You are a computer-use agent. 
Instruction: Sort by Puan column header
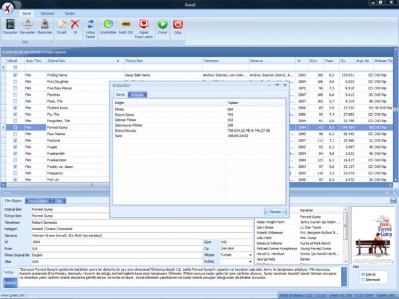tap(331, 61)
